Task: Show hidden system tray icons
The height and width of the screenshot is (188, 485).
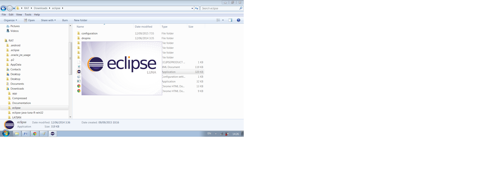Action: click(x=216, y=134)
